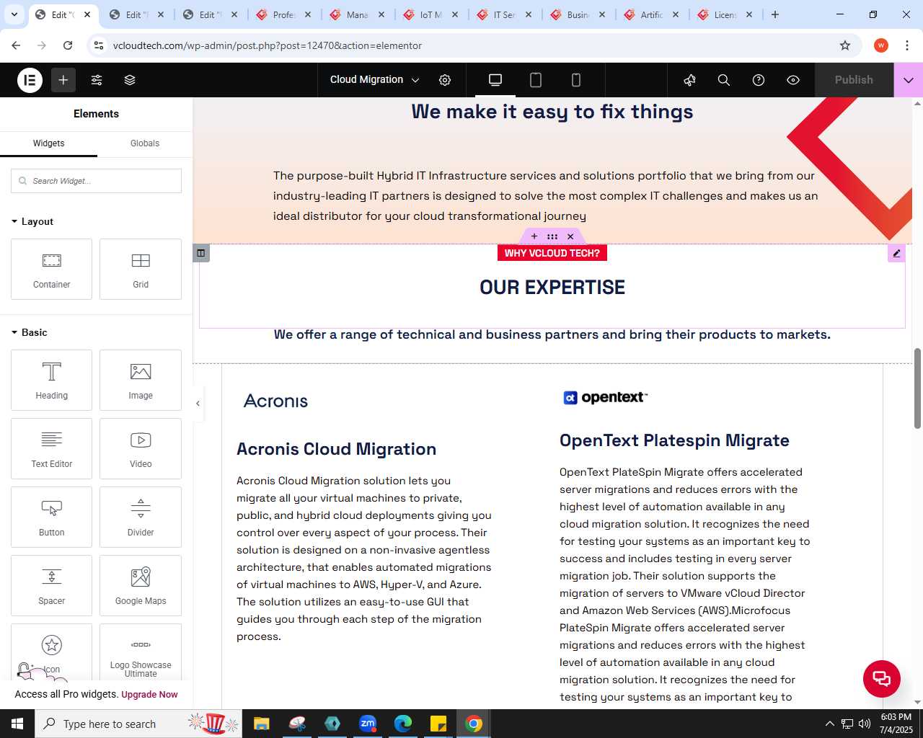Click the container drag handle dots
The image size is (923, 738).
tap(552, 236)
